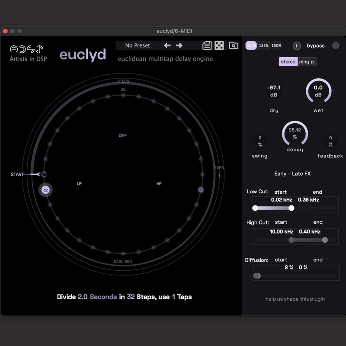Click the wet level knob
The image size is (346, 346).
click(318, 91)
